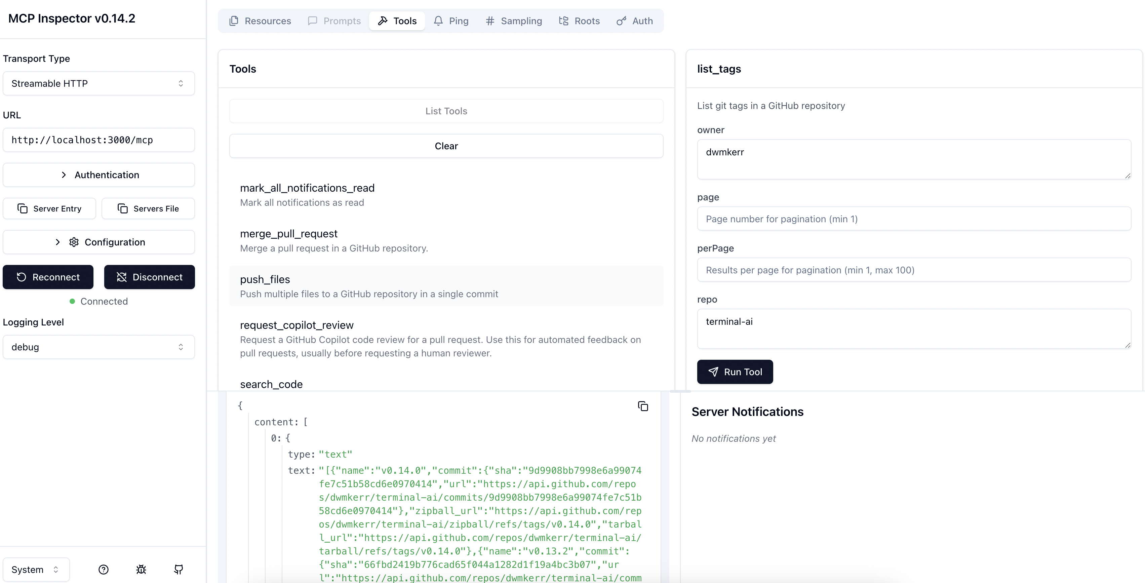Click the Run Tool paper plane icon
1145x583 pixels.
tap(713, 372)
